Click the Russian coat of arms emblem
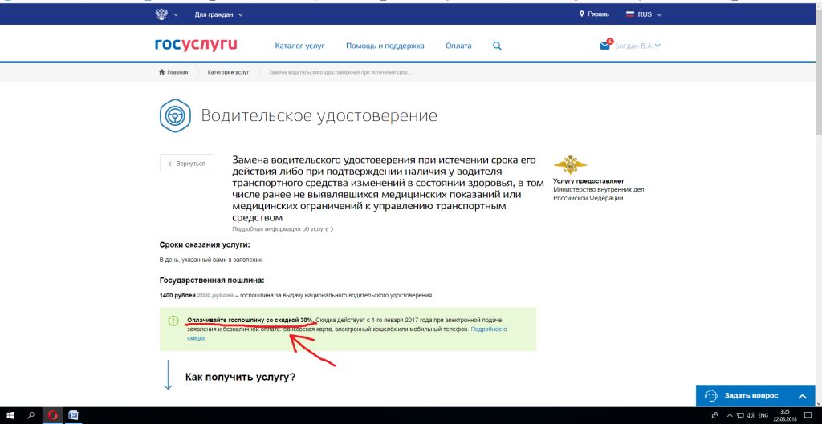This screenshot has height=424, width=822. (x=161, y=14)
